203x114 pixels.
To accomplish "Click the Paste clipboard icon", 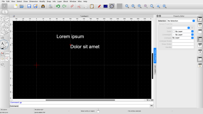I will 92,6.
